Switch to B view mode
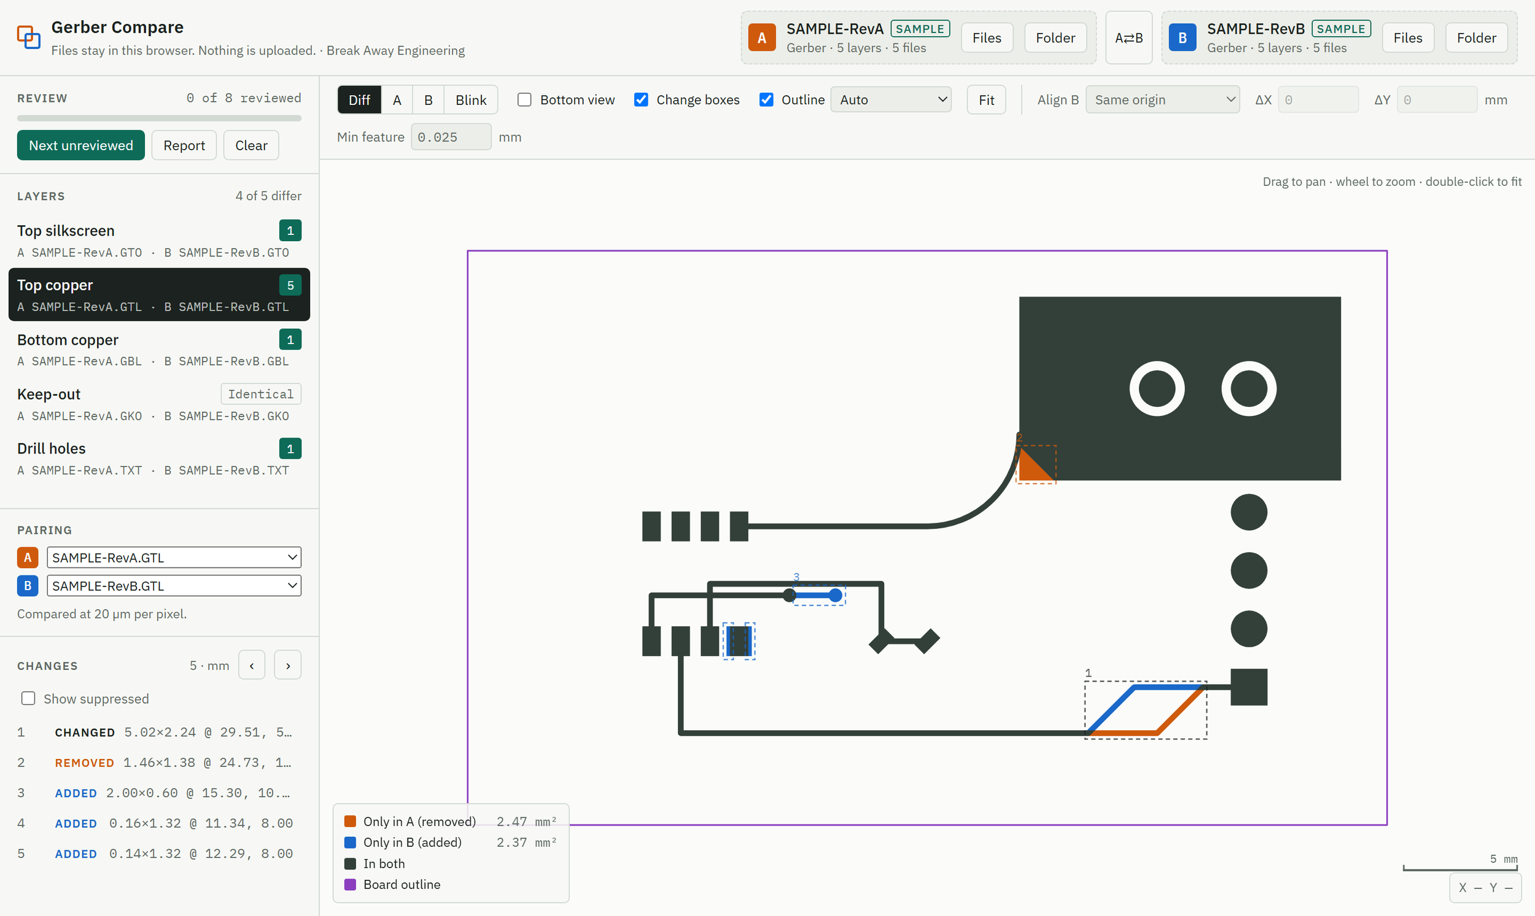This screenshot has height=916, width=1535. 428,99
